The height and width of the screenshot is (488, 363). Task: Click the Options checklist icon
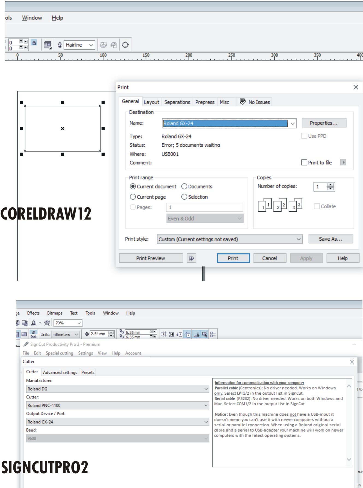point(213,334)
